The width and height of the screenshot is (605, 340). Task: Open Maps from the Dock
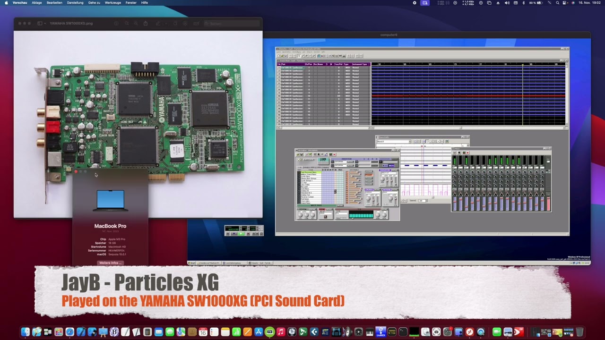pyautogui.click(x=181, y=332)
